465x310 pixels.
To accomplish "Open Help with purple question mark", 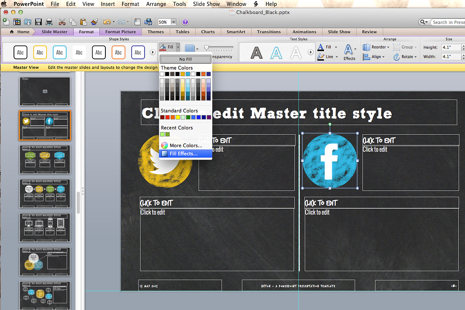I will [x=185, y=22].
